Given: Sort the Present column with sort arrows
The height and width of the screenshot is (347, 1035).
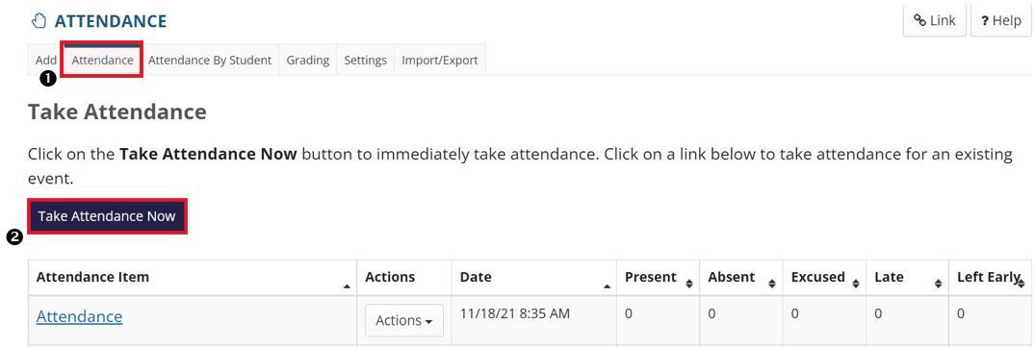Looking at the screenshot, I should [x=689, y=284].
